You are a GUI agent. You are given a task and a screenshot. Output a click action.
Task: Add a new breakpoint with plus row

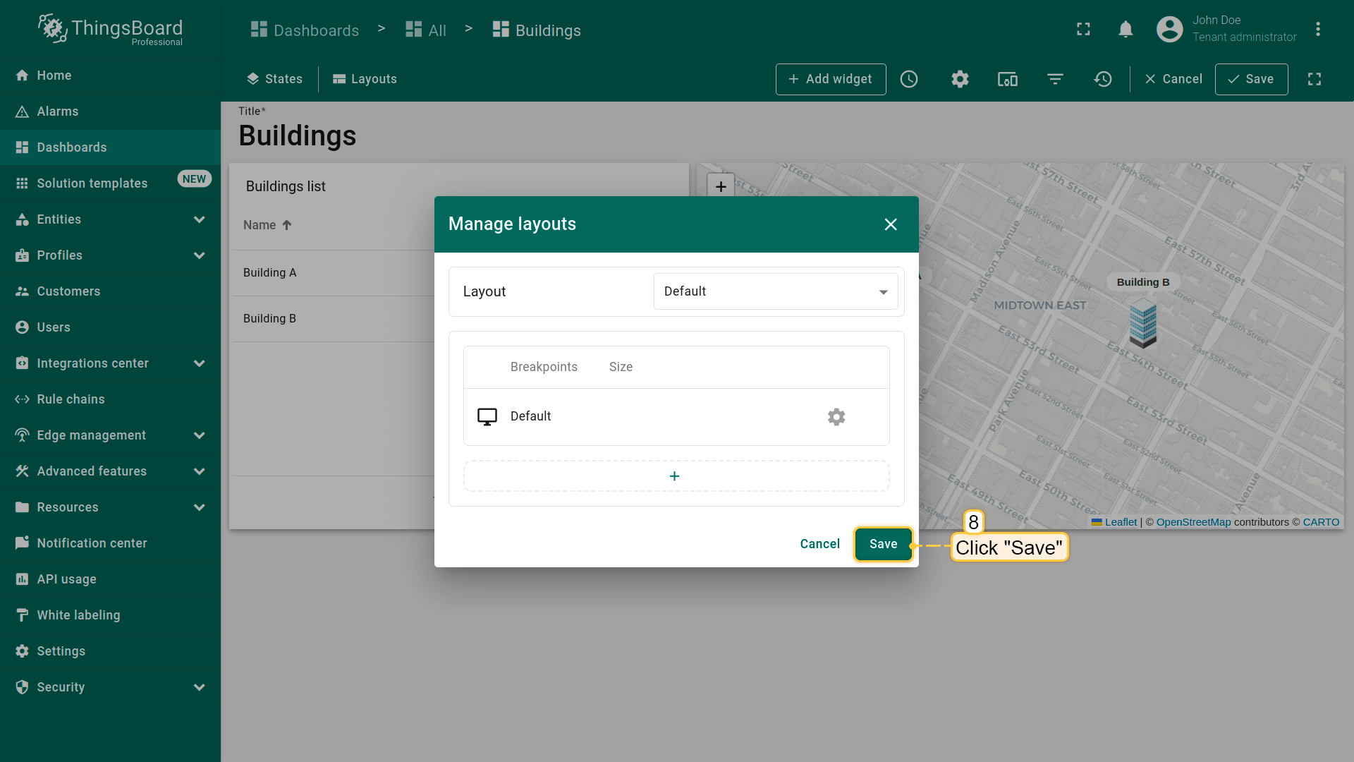(676, 476)
